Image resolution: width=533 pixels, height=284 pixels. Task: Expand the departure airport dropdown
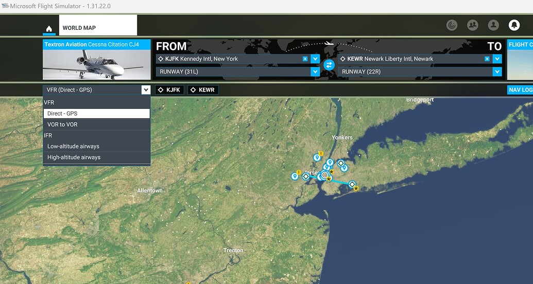pyautogui.click(x=315, y=59)
